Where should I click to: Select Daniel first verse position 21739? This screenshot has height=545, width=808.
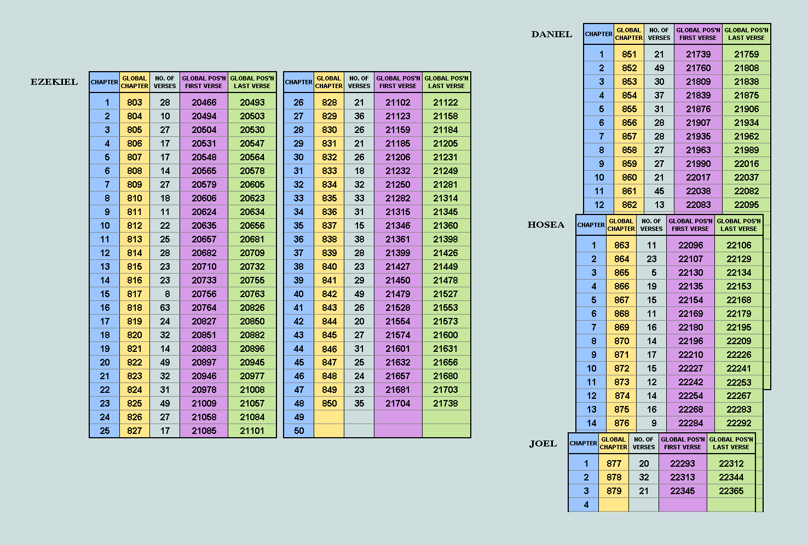(699, 54)
